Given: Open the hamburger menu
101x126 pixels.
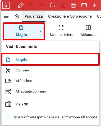Looking at the screenshot, I should (6, 16).
